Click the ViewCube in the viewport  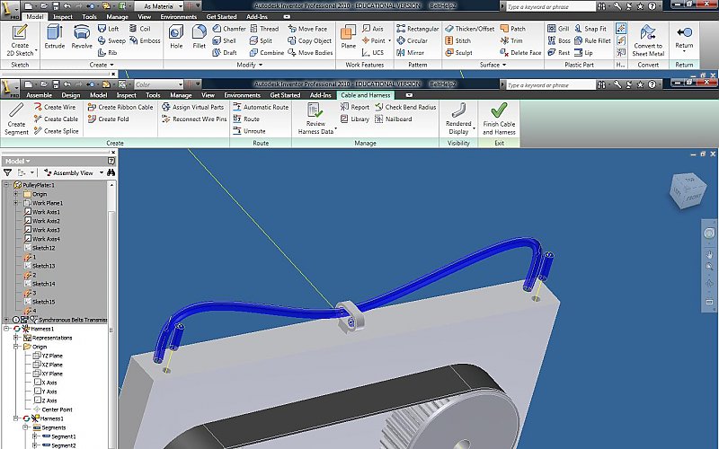click(x=686, y=190)
